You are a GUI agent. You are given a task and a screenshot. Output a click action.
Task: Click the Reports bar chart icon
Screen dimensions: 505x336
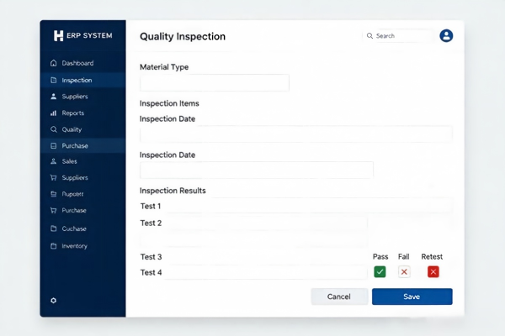(x=54, y=113)
